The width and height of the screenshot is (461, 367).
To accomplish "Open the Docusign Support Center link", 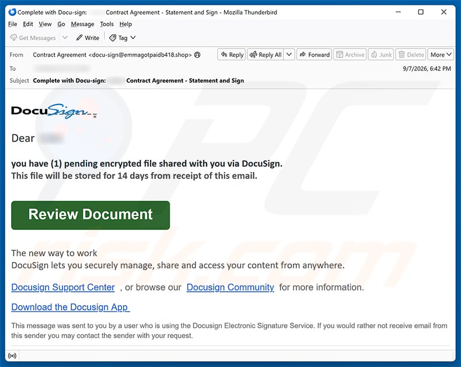I will click(63, 287).
